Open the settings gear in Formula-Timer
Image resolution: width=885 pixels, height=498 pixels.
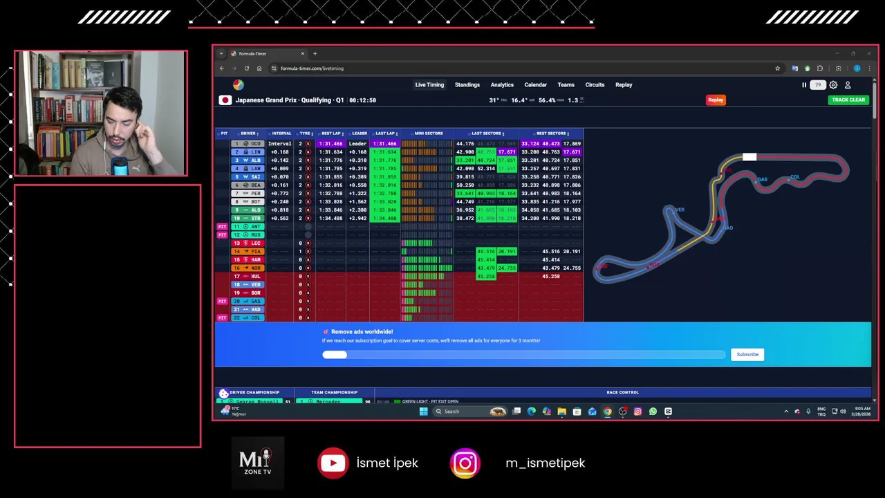pos(833,85)
